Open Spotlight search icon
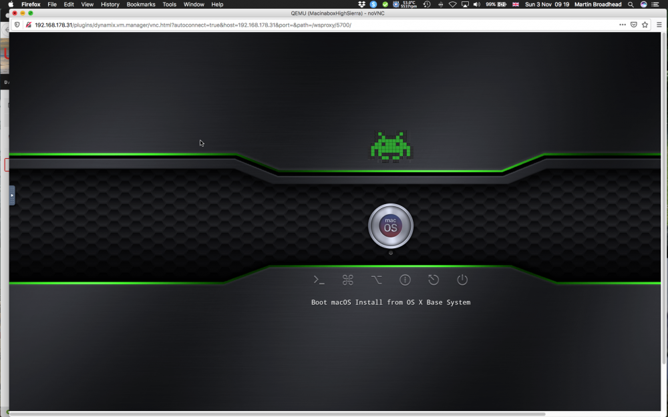 click(631, 4)
